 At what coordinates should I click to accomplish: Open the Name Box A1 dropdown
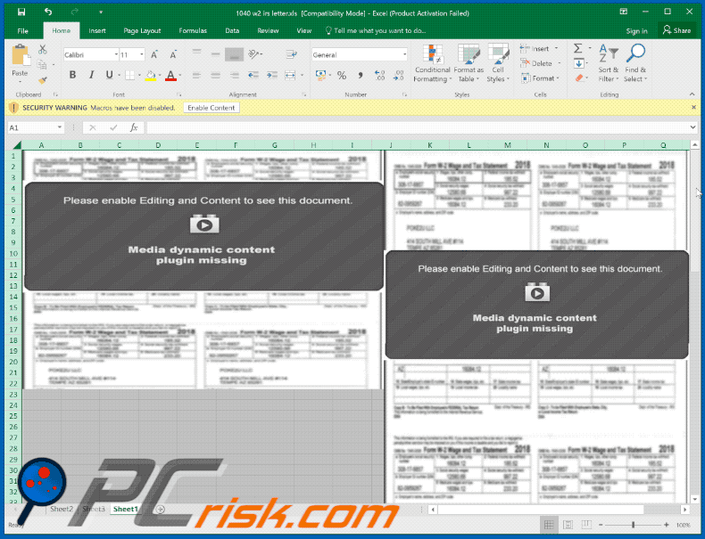pyautogui.click(x=60, y=127)
